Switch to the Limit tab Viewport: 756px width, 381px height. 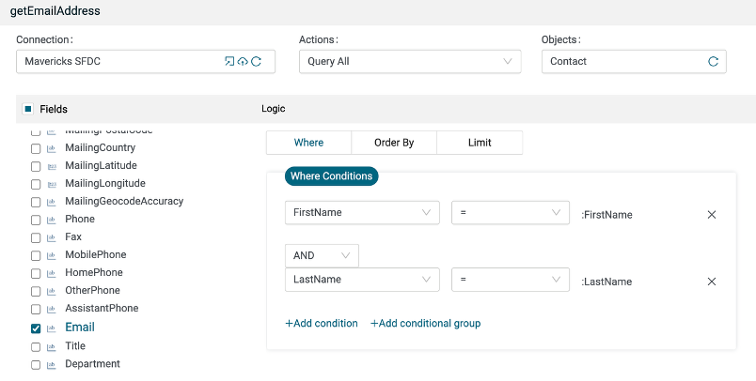[x=480, y=143]
